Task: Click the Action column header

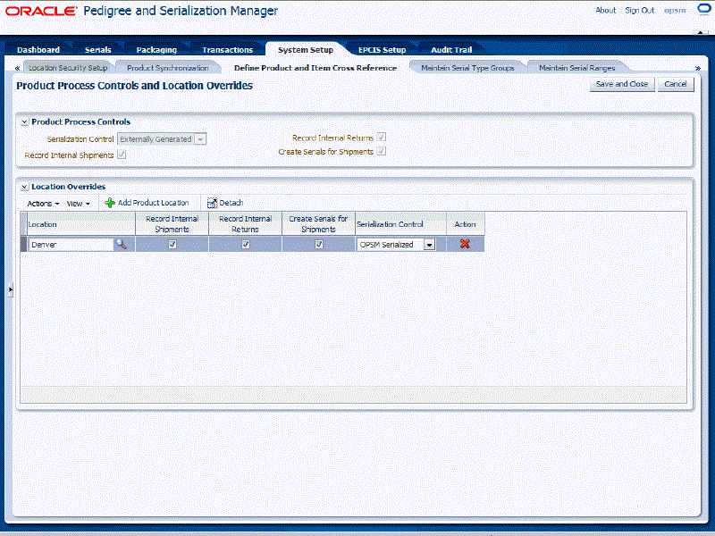Action: click(x=465, y=224)
